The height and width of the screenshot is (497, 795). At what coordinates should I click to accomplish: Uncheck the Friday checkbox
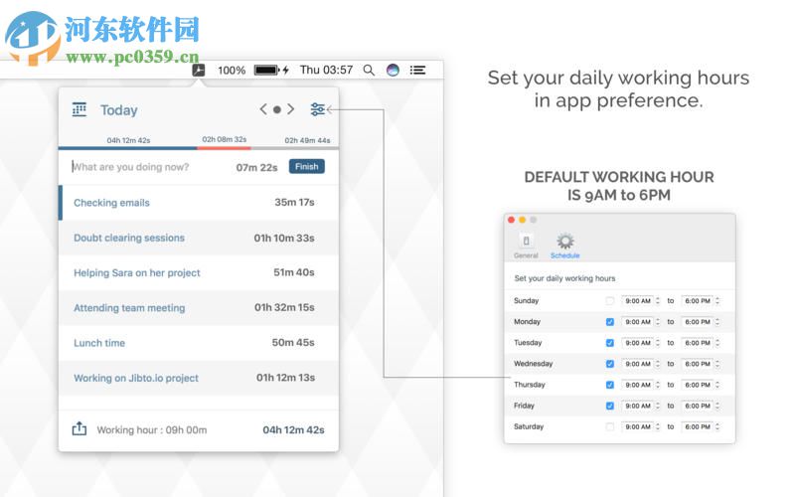(x=609, y=406)
